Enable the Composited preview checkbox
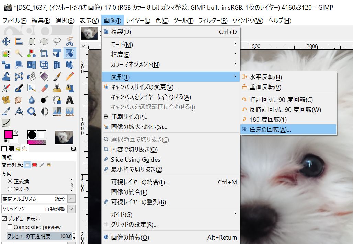 pos(10,226)
